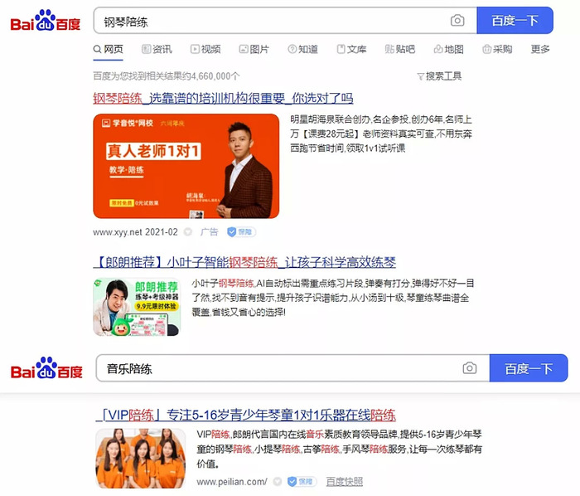
Task: Click the 钢琴陪练 search input field
Action: click(272, 21)
